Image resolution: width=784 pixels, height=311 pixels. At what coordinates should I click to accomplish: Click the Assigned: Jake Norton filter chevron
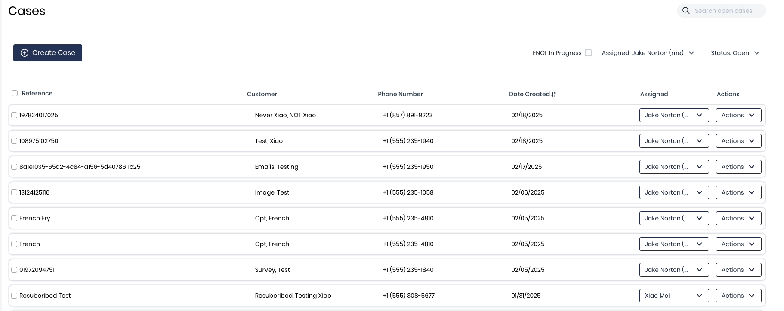tap(691, 53)
